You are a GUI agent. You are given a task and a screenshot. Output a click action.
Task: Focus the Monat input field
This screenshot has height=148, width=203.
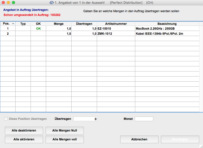click(x=144, y=119)
